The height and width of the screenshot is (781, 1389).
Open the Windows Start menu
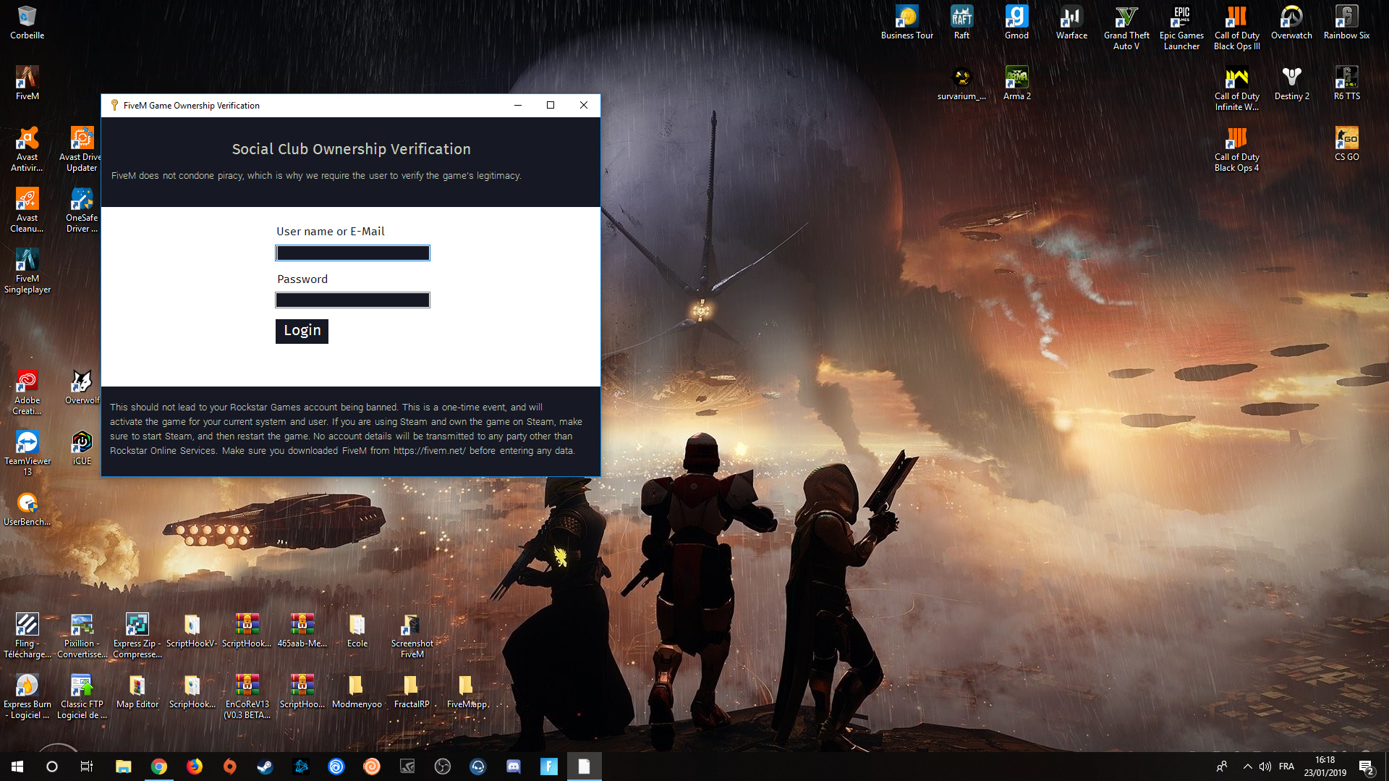pyautogui.click(x=17, y=767)
